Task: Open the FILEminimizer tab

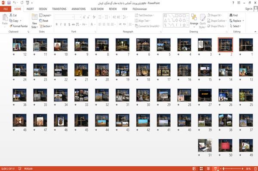Action: tap(140, 9)
